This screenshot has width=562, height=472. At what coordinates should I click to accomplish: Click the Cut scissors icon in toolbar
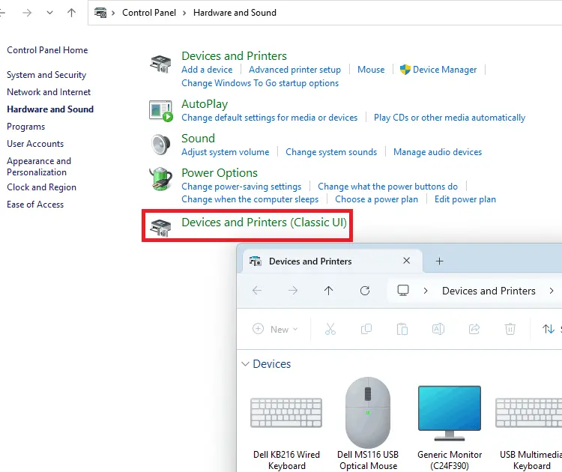(330, 329)
